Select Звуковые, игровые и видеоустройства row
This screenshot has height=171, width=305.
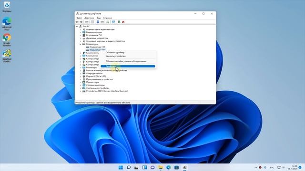(x=104, y=41)
